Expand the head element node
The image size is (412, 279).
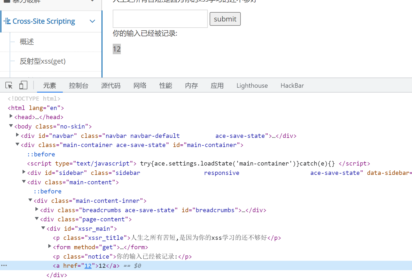click(11, 116)
